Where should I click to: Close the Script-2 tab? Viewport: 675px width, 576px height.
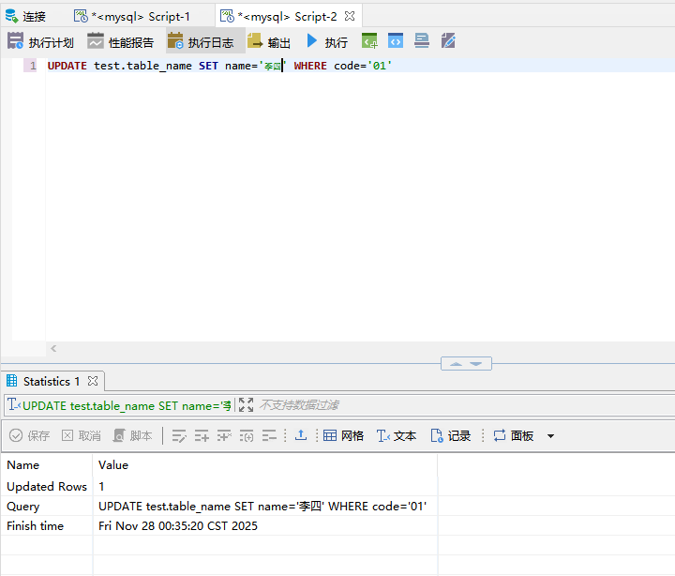pos(350,16)
